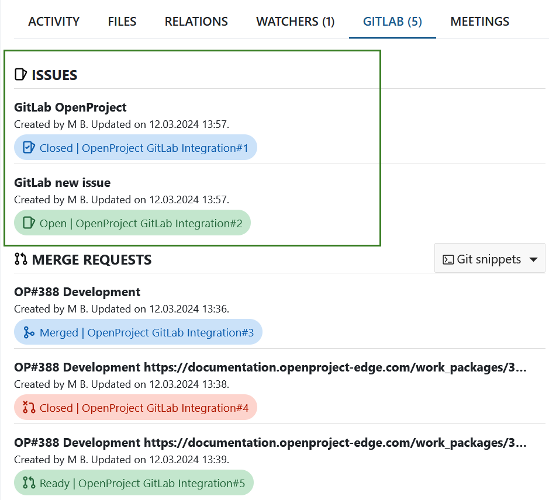
Task: Select the Relations tab
Action: coord(196,21)
